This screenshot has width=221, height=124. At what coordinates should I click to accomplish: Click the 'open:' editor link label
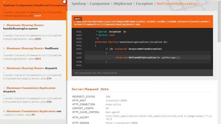coord(78,19)
